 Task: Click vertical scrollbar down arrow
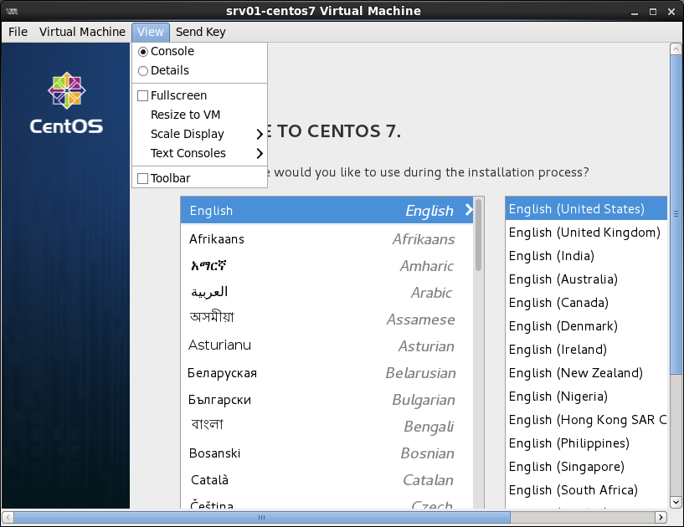[676, 502]
